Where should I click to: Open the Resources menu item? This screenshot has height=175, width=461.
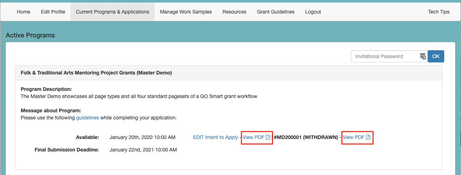coord(234,12)
